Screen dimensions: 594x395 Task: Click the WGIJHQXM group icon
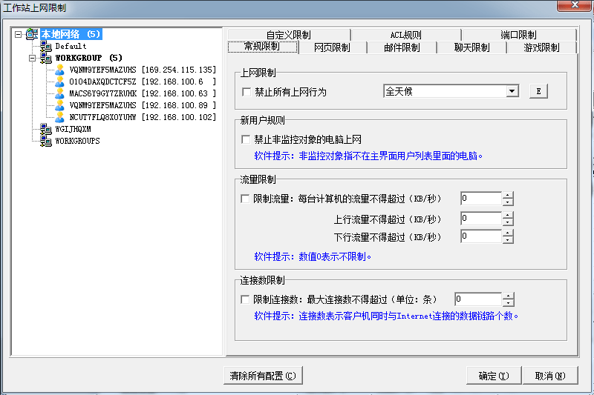coord(46,129)
